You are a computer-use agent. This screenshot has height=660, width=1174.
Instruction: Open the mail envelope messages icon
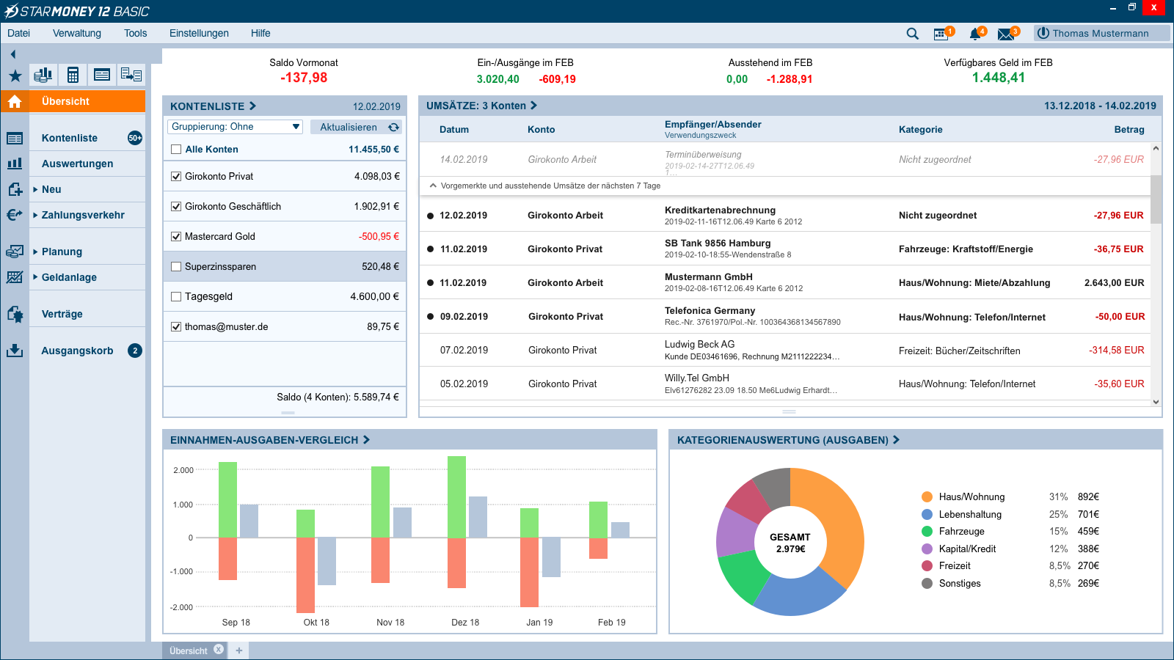1007,34
